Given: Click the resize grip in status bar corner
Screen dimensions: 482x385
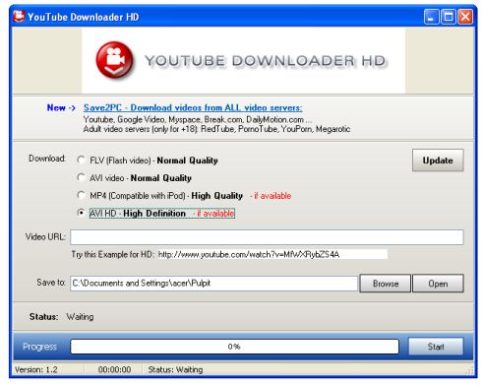Looking at the screenshot, I should point(469,370).
